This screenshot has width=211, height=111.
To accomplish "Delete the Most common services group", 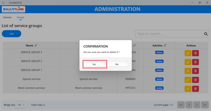I will [x=195, y=88].
